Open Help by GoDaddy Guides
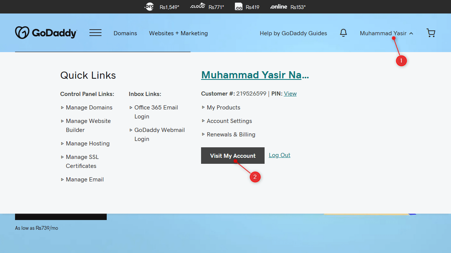This screenshot has width=451, height=253. (293, 33)
